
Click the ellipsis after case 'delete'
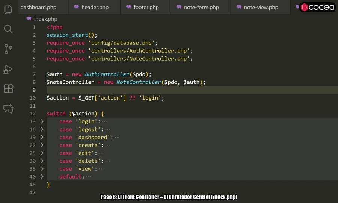coord(107,161)
